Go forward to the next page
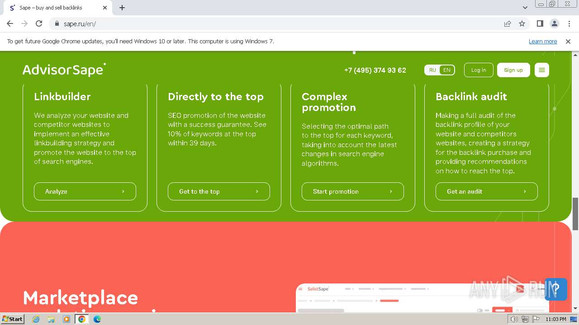The height and width of the screenshot is (325, 579). 24,23
